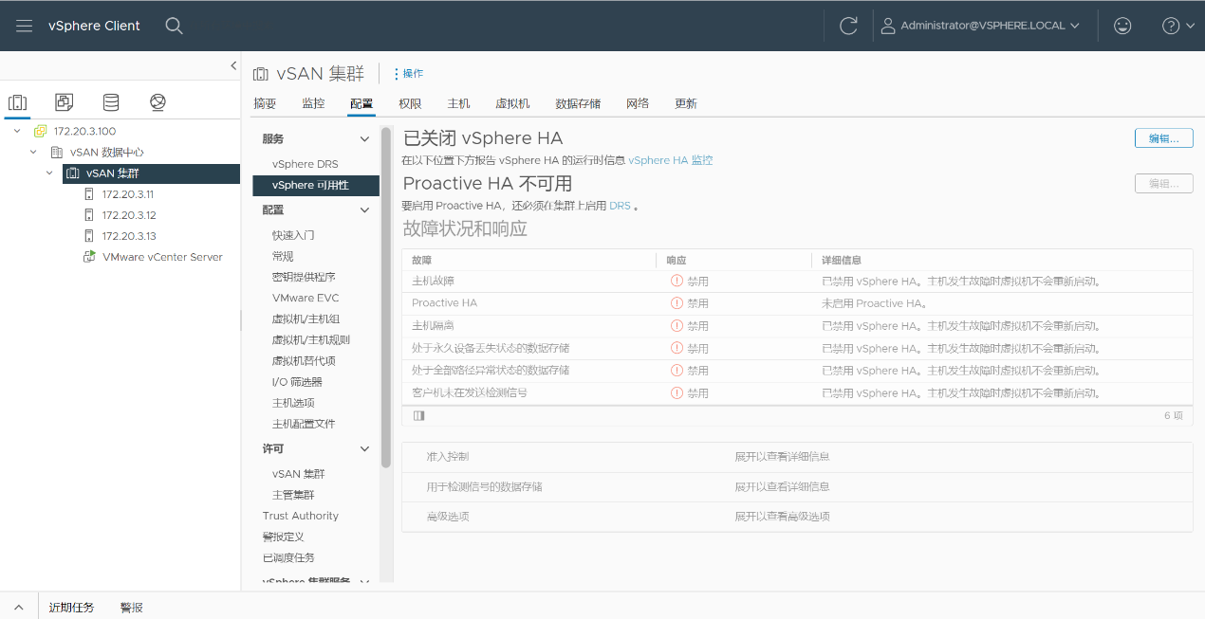This screenshot has height=619, width=1205.
Task: Select the 172.20.3.100 vCenter icon
Action: pyautogui.click(x=40, y=131)
